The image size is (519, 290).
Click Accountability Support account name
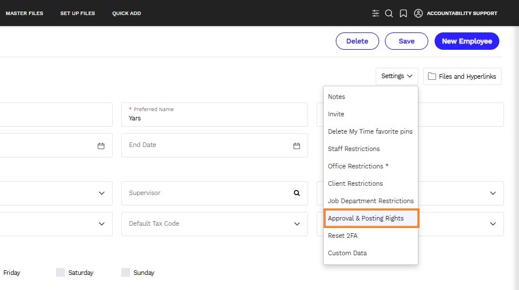pyautogui.click(x=462, y=13)
